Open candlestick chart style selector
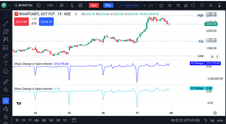 coord(62,6)
